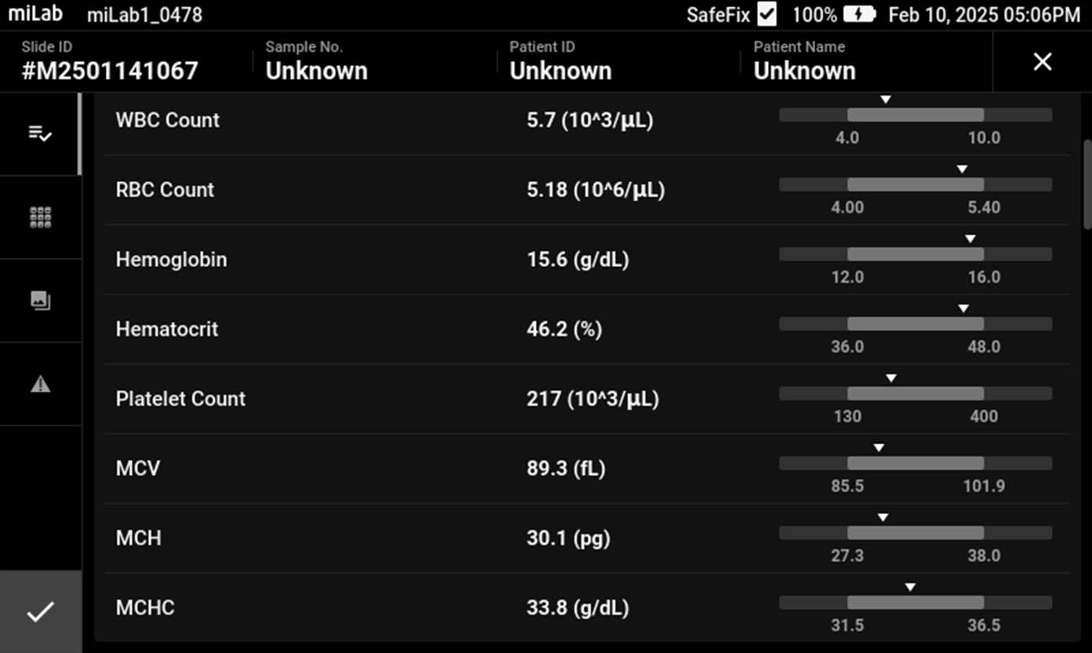Open the checklist results sidebar icon

point(40,134)
